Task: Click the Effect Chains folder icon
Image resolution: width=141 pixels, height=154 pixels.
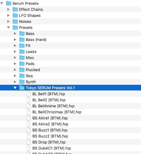Action: tap(15, 9)
